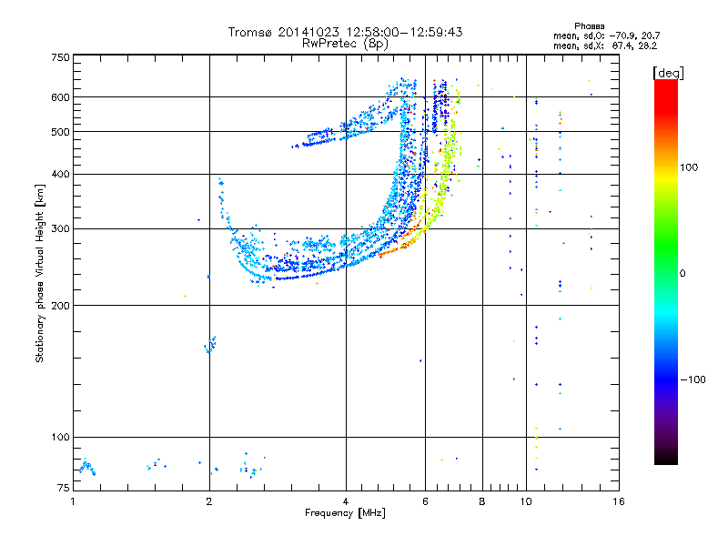Click the y-axis tick label '600'
The height and width of the screenshot is (546, 728).
pyautogui.click(x=60, y=97)
